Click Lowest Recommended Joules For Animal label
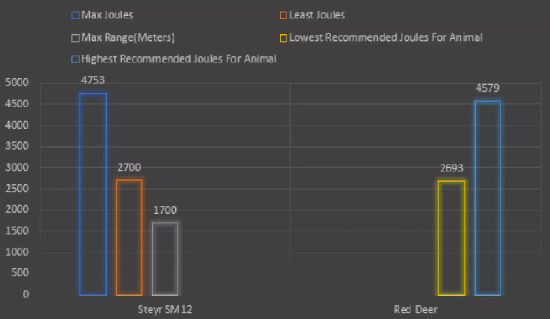550x319 pixels. click(x=386, y=38)
